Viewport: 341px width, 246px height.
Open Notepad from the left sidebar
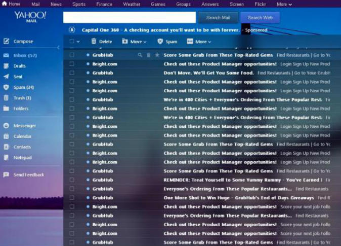[x=22, y=158]
